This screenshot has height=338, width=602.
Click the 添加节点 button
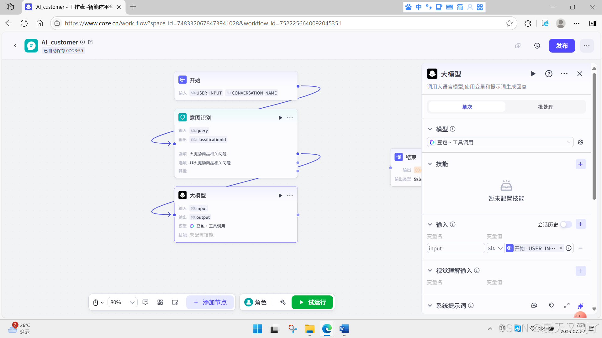click(x=210, y=302)
